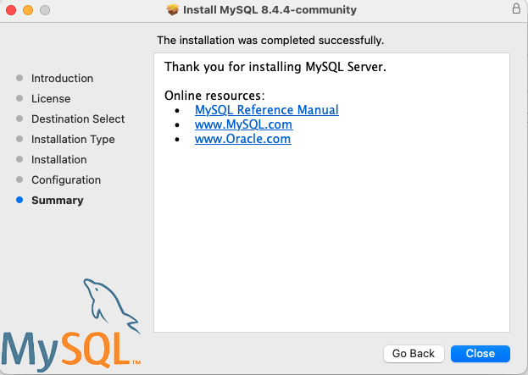Click the Summary step label

58,201
